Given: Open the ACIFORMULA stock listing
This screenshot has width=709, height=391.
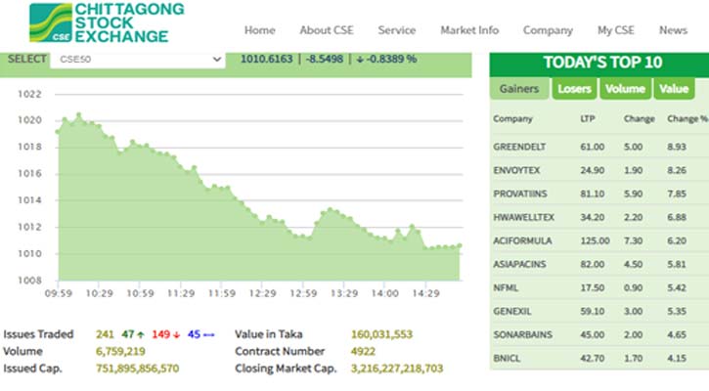Looking at the screenshot, I should coord(522,240).
